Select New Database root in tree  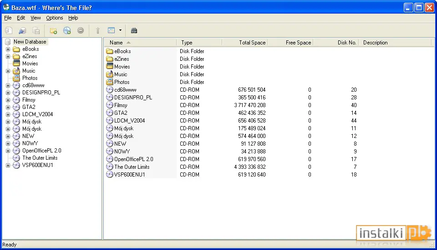coord(30,42)
